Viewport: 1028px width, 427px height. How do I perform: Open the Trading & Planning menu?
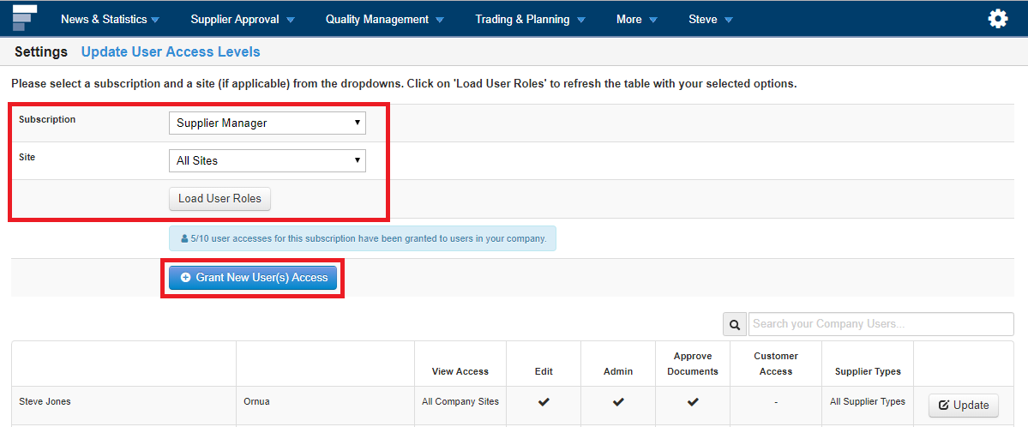[530, 19]
